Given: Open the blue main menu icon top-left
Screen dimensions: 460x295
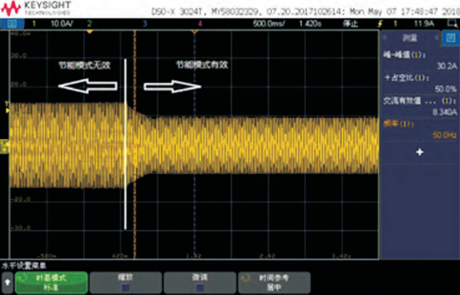Looking at the screenshot, I should pyautogui.click(x=11, y=23).
